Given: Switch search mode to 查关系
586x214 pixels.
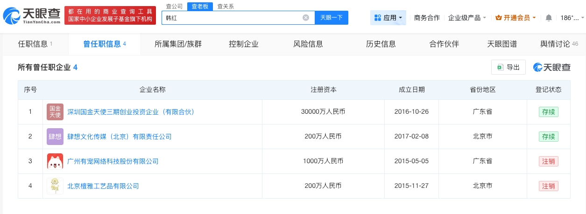Looking at the screenshot, I should pyautogui.click(x=226, y=6).
